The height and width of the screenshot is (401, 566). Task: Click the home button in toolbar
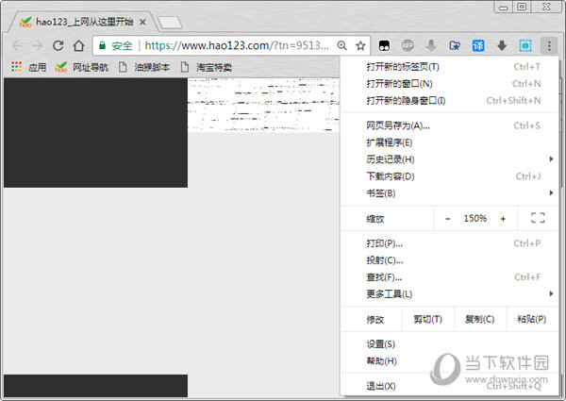tap(79, 45)
